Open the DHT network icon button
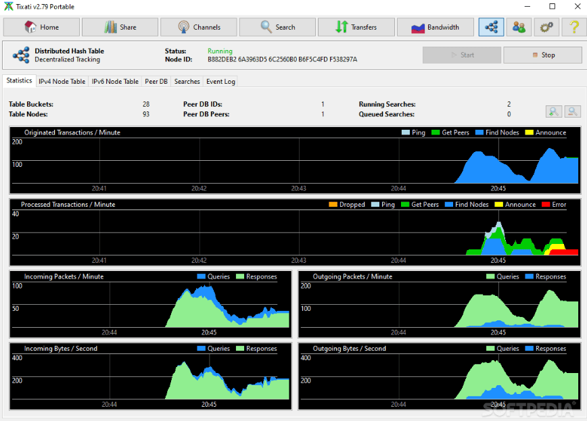587x421 pixels. 491,27
